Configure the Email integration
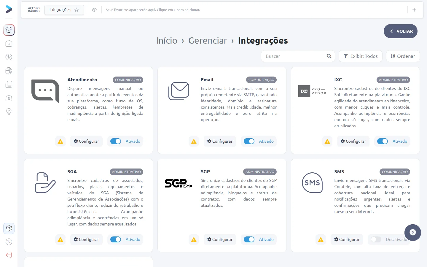Viewport: 427px width, 267px height. tap(220, 142)
